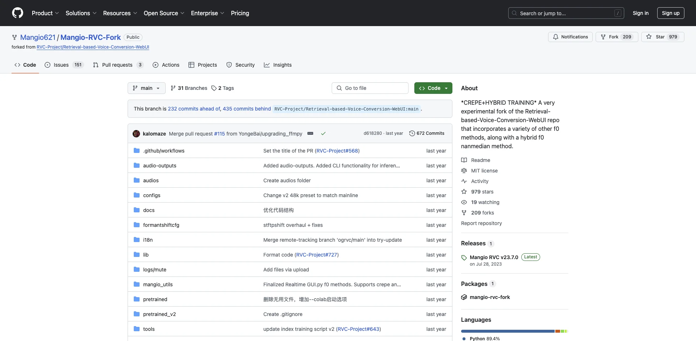Switch to the Actions tab

coord(166,65)
